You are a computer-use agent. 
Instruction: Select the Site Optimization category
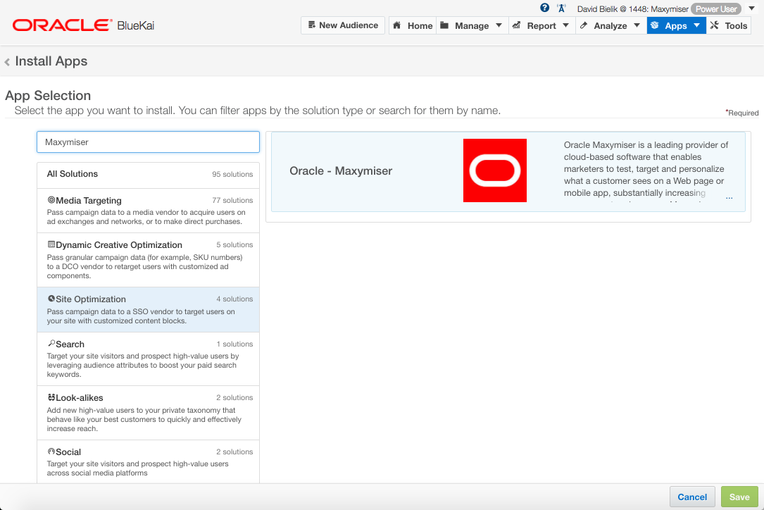click(x=148, y=310)
